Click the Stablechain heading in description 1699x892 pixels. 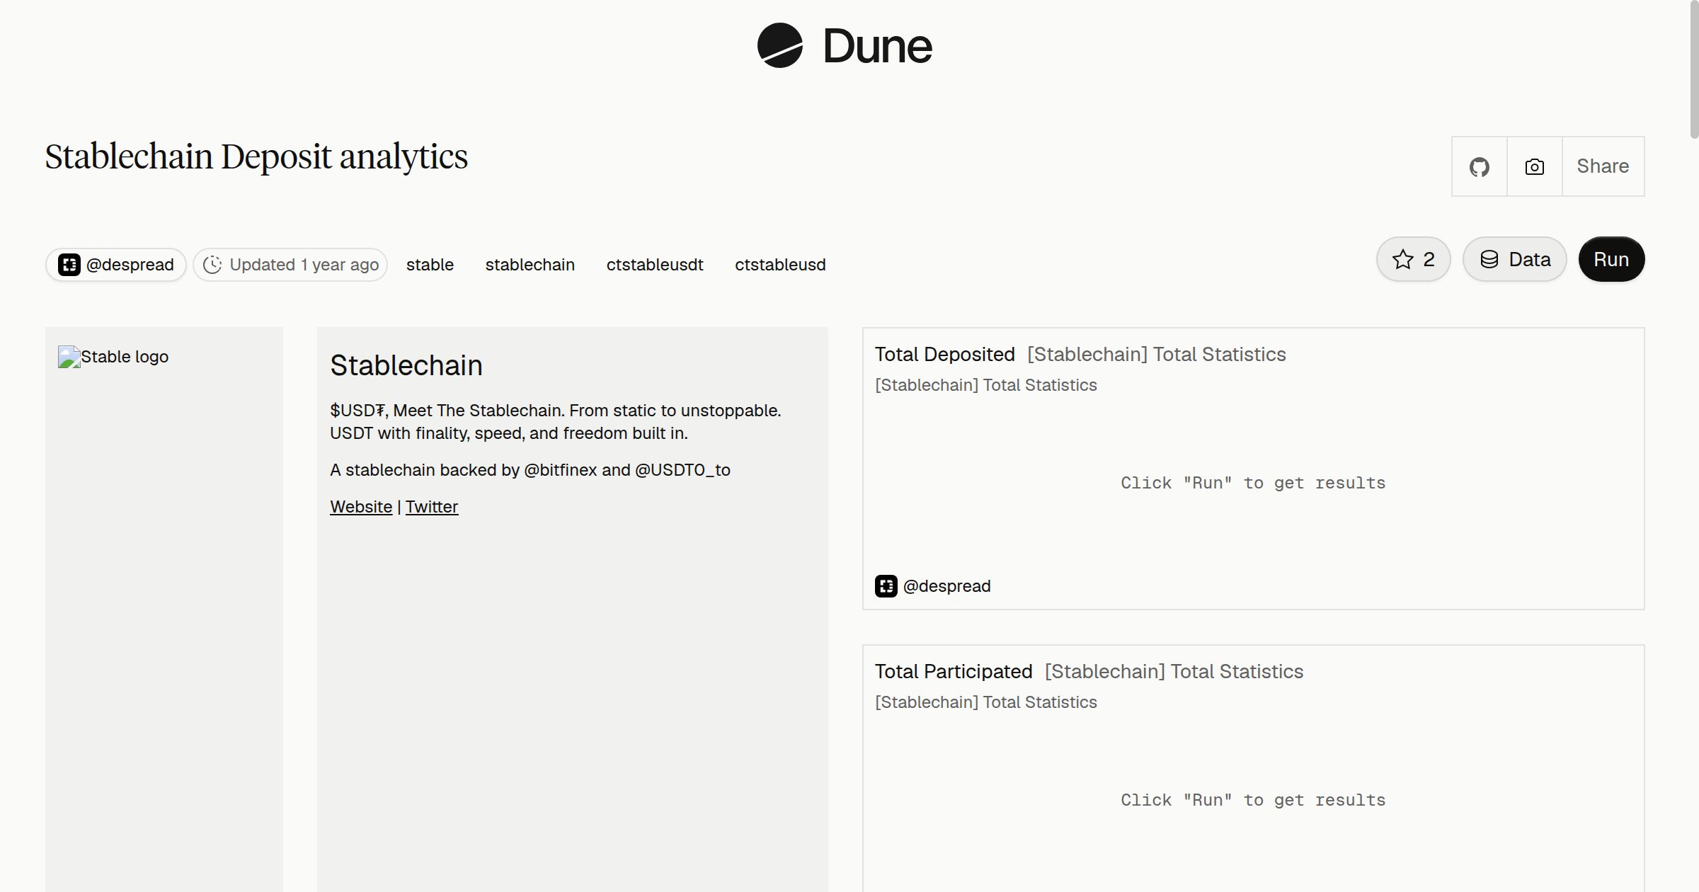point(406,365)
